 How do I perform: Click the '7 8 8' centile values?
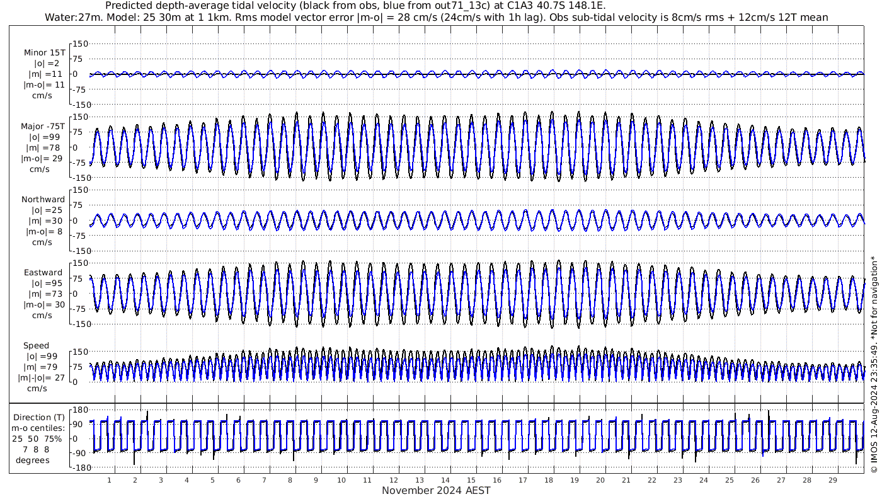[x=36, y=449]
